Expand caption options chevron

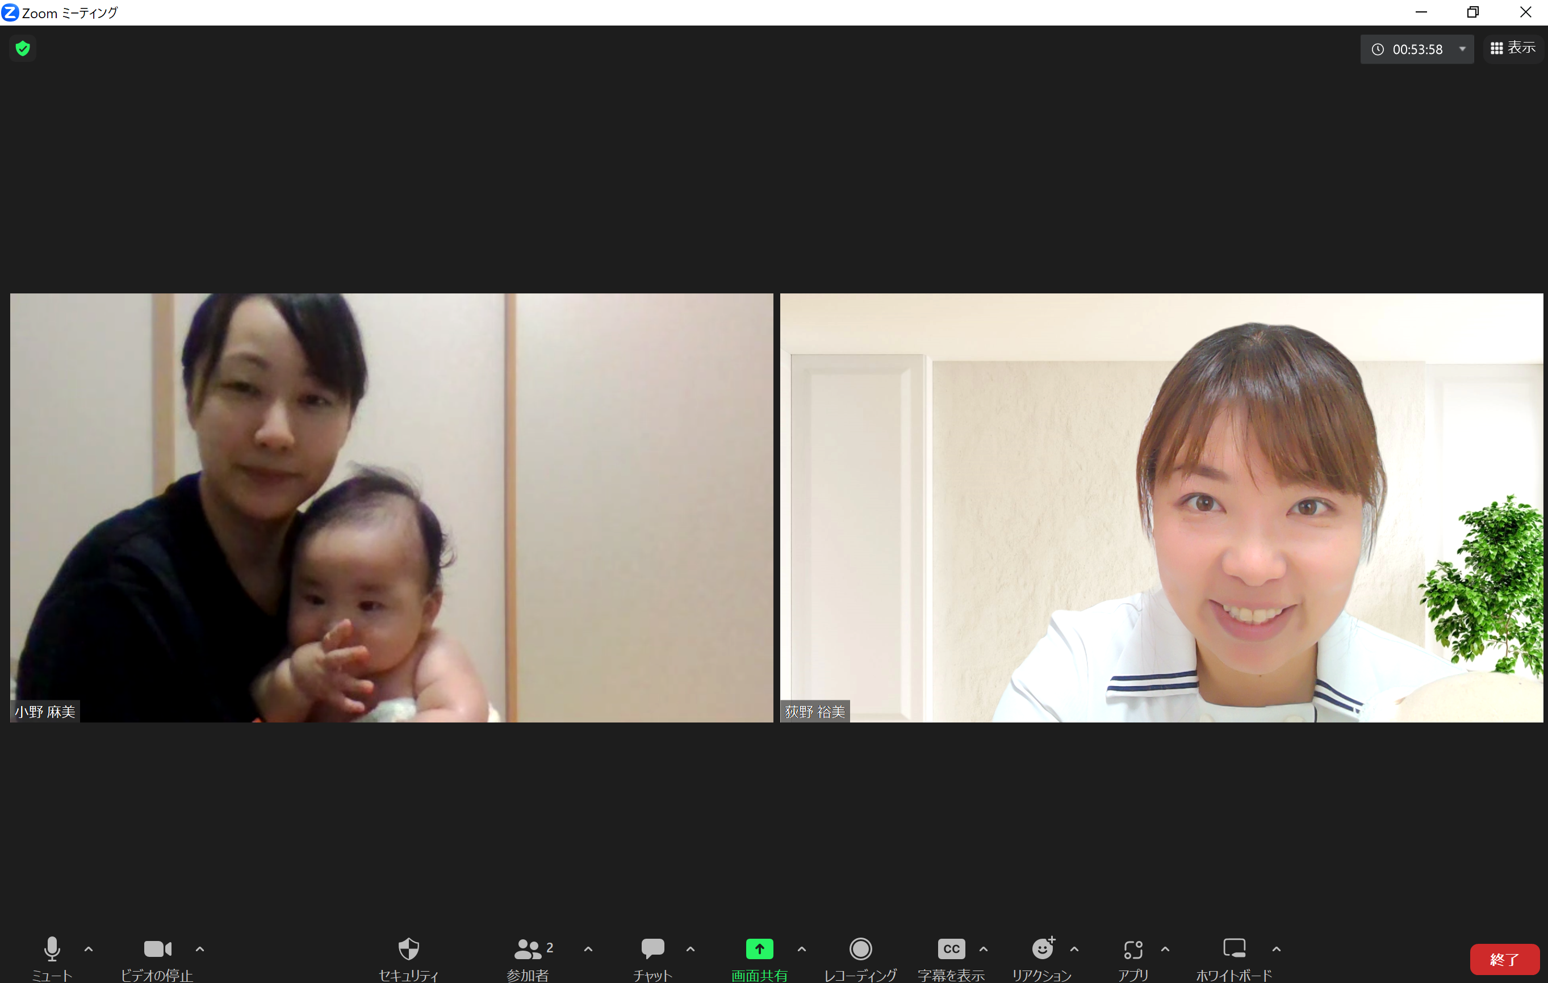pyautogui.click(x=984, y=949)
